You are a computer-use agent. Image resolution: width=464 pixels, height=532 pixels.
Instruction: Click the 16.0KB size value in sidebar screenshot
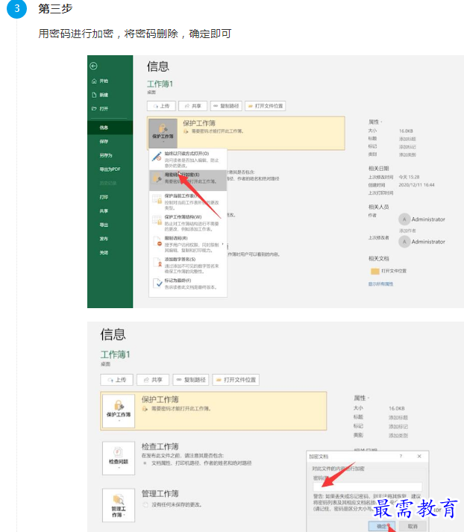coord(406,131)
